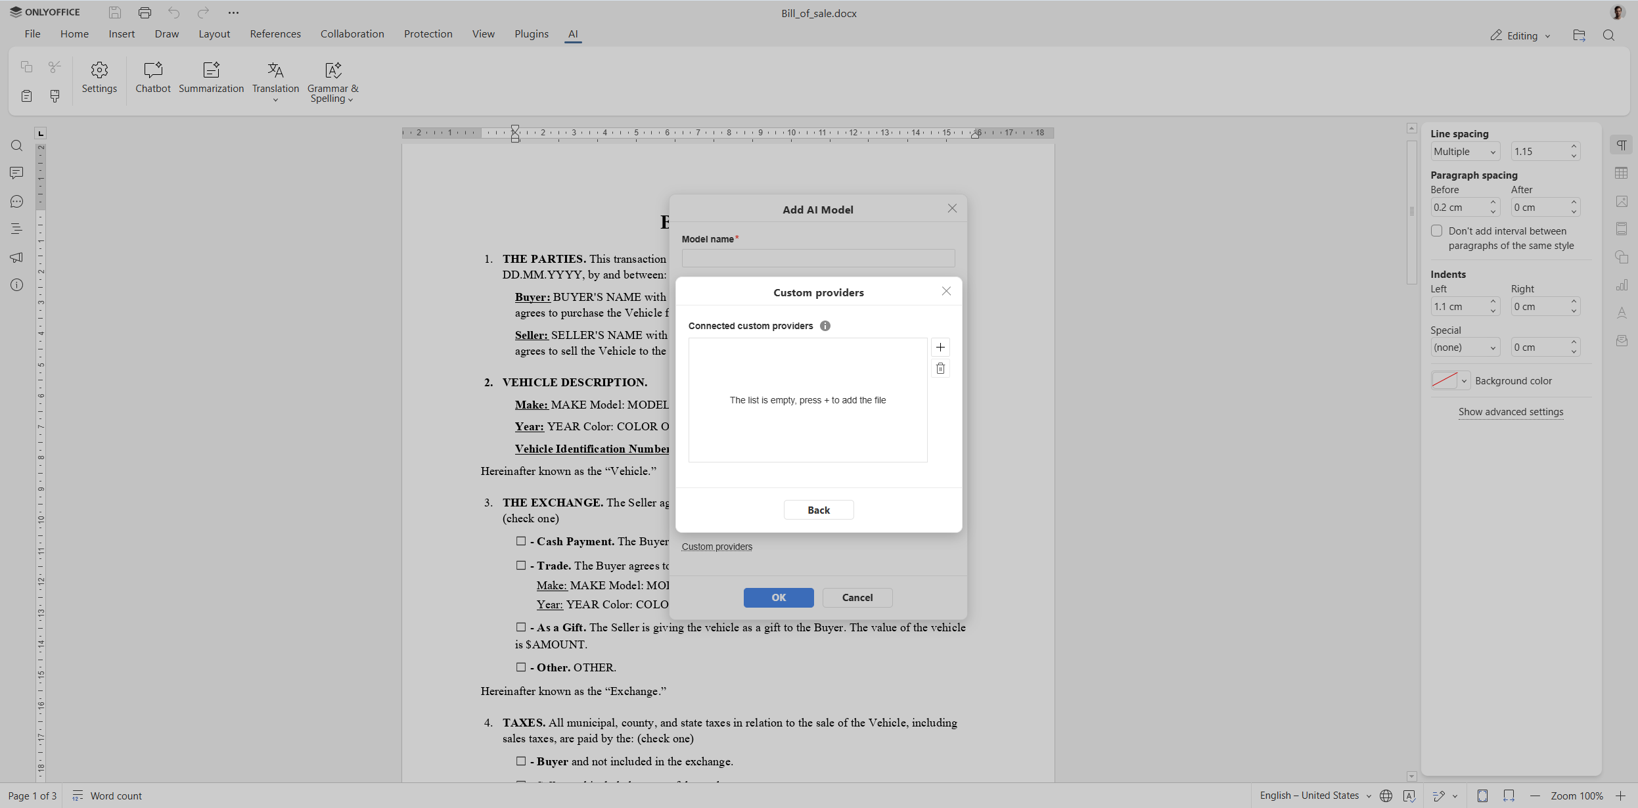This screenshot has width=1638, height=808.
Task: Open Table settings in the right sidebar
Action: tap(1622, 173)
